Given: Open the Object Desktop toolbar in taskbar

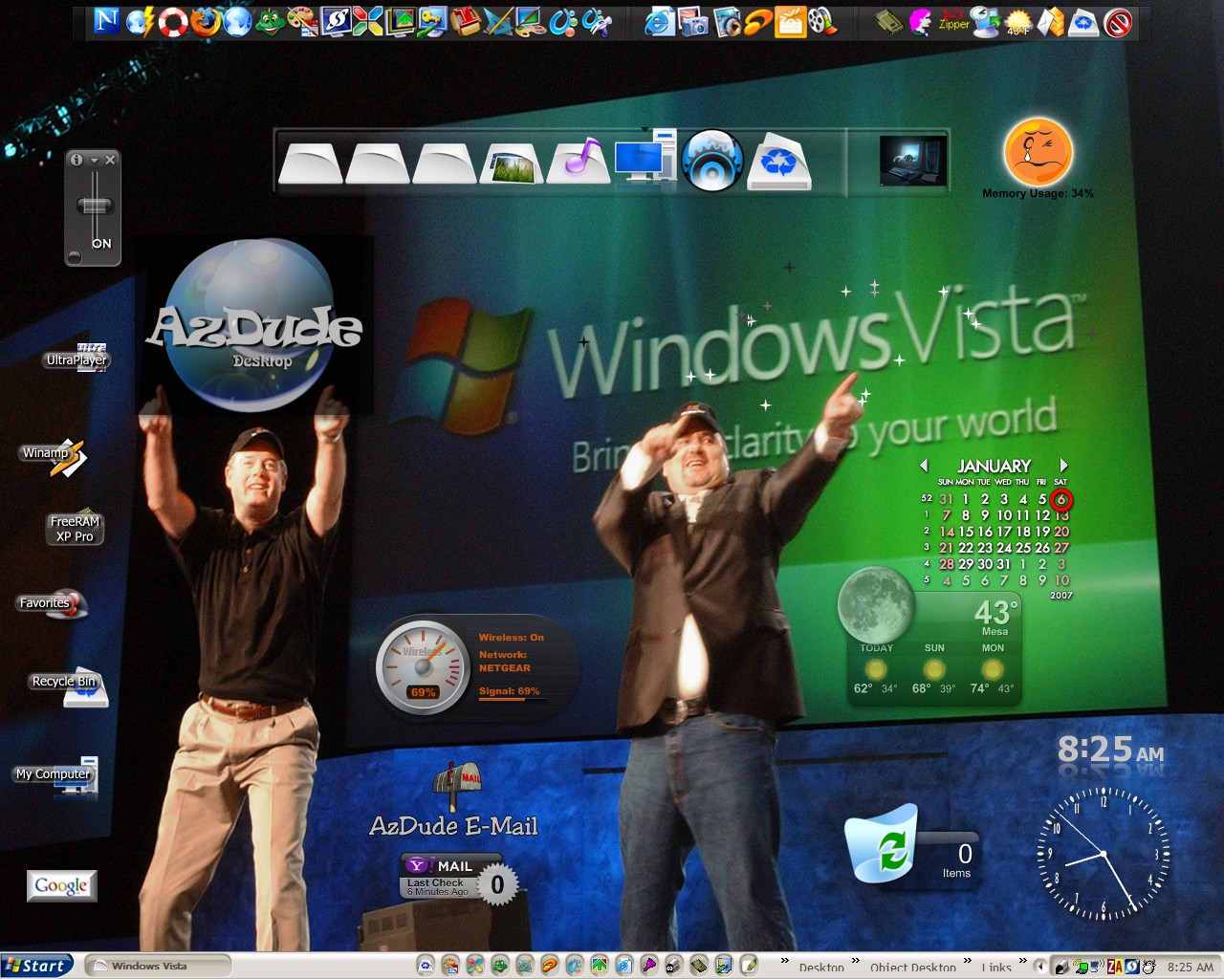Looking at the screenshot, I should point(912,968).
